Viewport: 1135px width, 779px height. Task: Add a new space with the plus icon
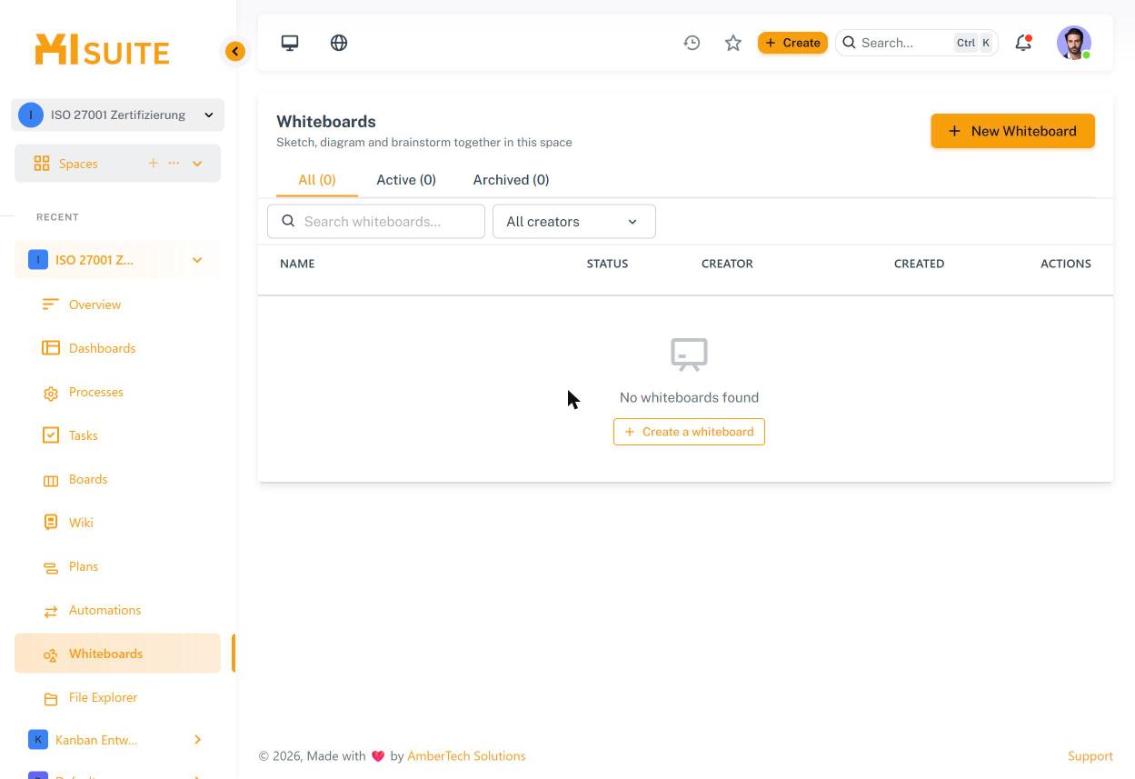153,163
